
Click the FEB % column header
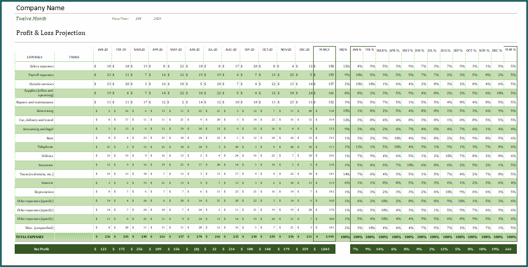click(x=369, y=50)
